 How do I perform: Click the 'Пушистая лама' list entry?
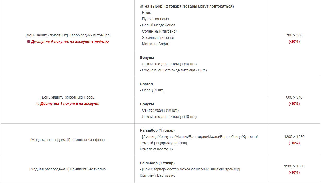(x=154, y=19)
